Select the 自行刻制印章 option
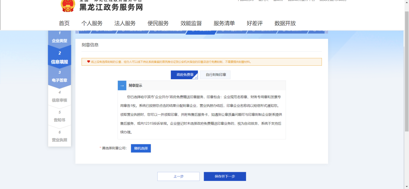Screen dimensions: 409x189 pos(215,75)
